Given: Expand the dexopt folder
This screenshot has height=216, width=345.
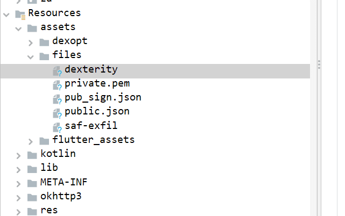Looking at the screenshot, I should (31, 43).
